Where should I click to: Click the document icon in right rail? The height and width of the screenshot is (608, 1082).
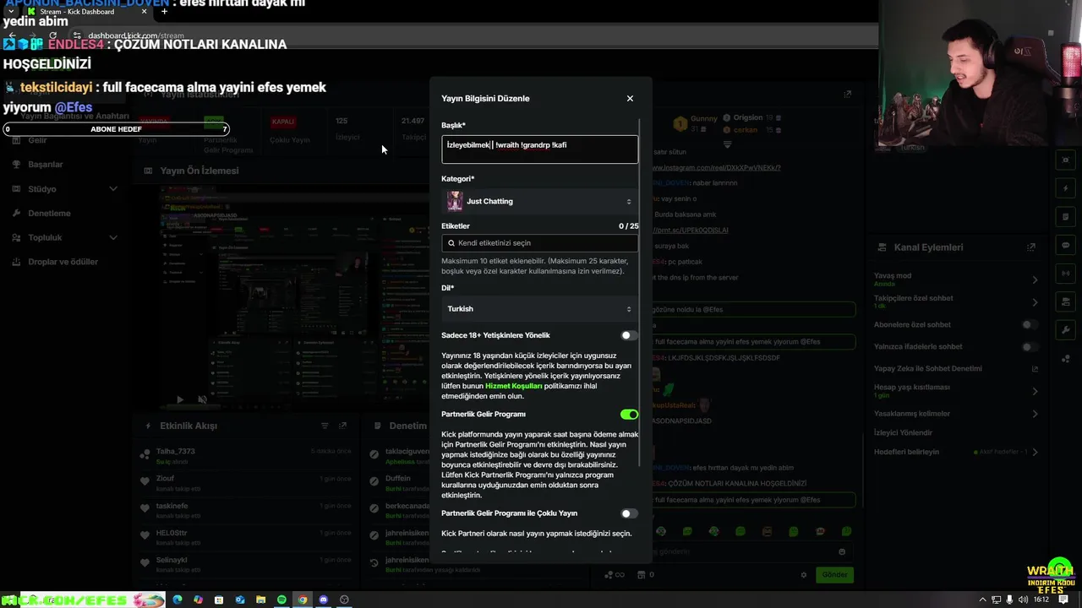pyautogui.click(x=1065, y=217)
